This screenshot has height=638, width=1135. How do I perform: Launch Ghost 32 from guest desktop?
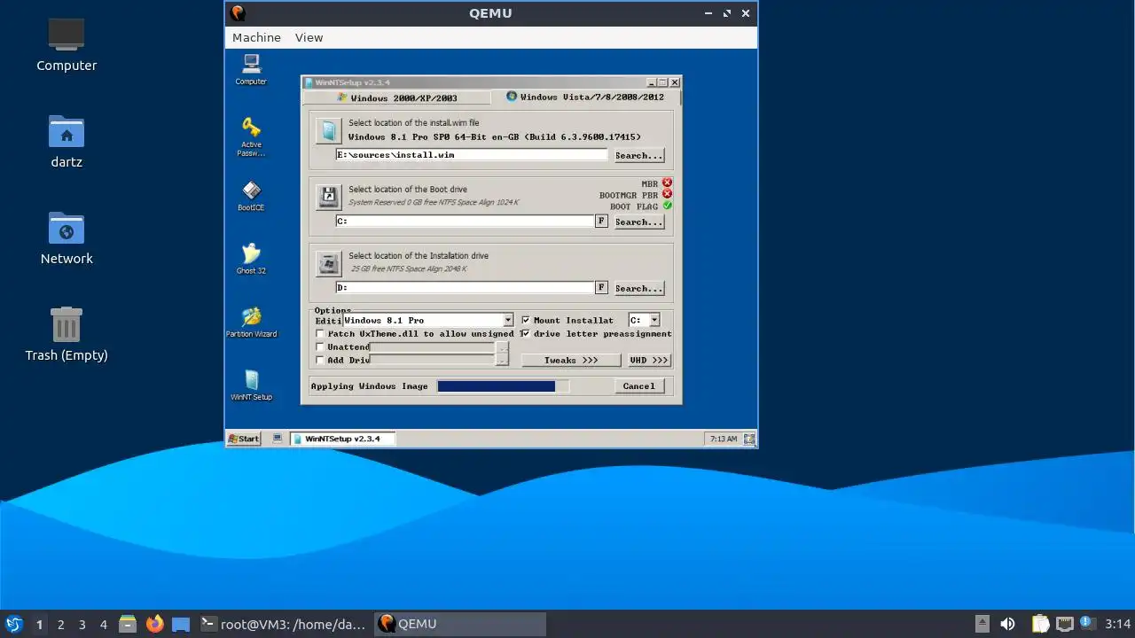[x=251, y=259]
